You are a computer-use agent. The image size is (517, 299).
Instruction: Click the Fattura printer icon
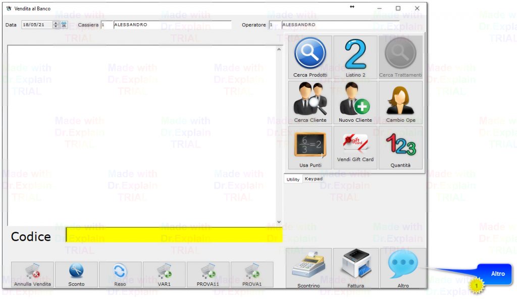(x=355, y=269)
